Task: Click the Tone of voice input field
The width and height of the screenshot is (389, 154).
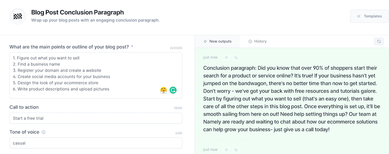Action: 96,143
